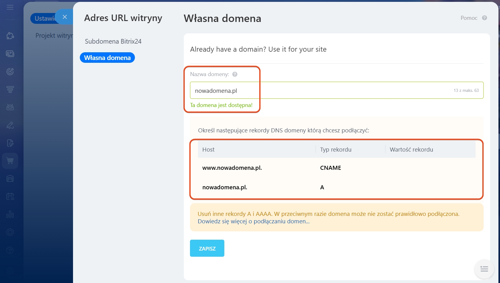This screenshot has height=283, width=500.
Task: Select the shopping cart sidebar icon
Action: click(10, 161)
